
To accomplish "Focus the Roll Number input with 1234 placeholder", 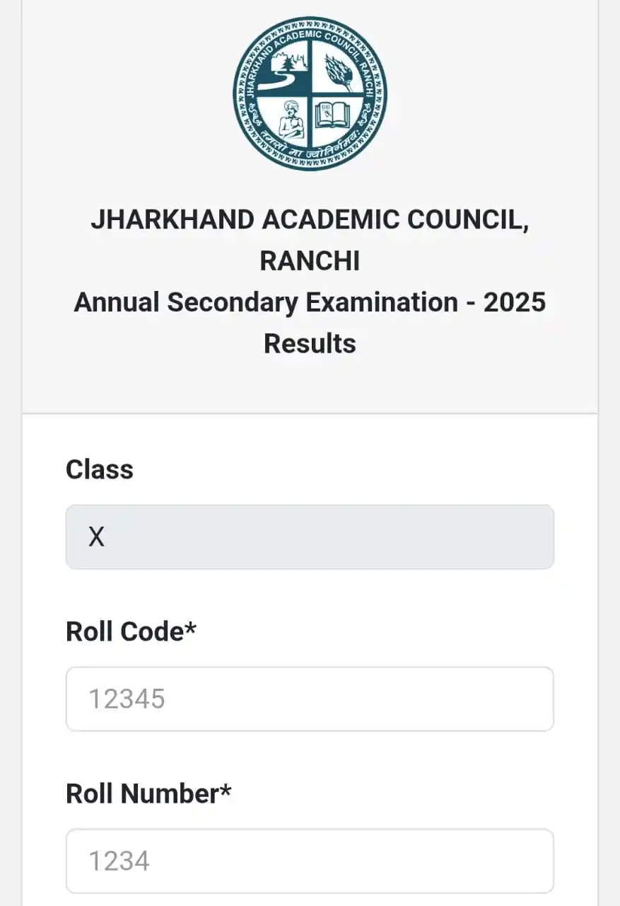I will 310,861.
